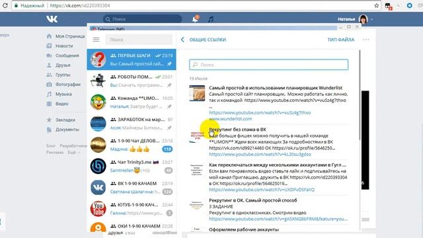Expand the profile dropdown arrow beside the avatar
Screen dimensions: 423x238
[x=371, y=19]
